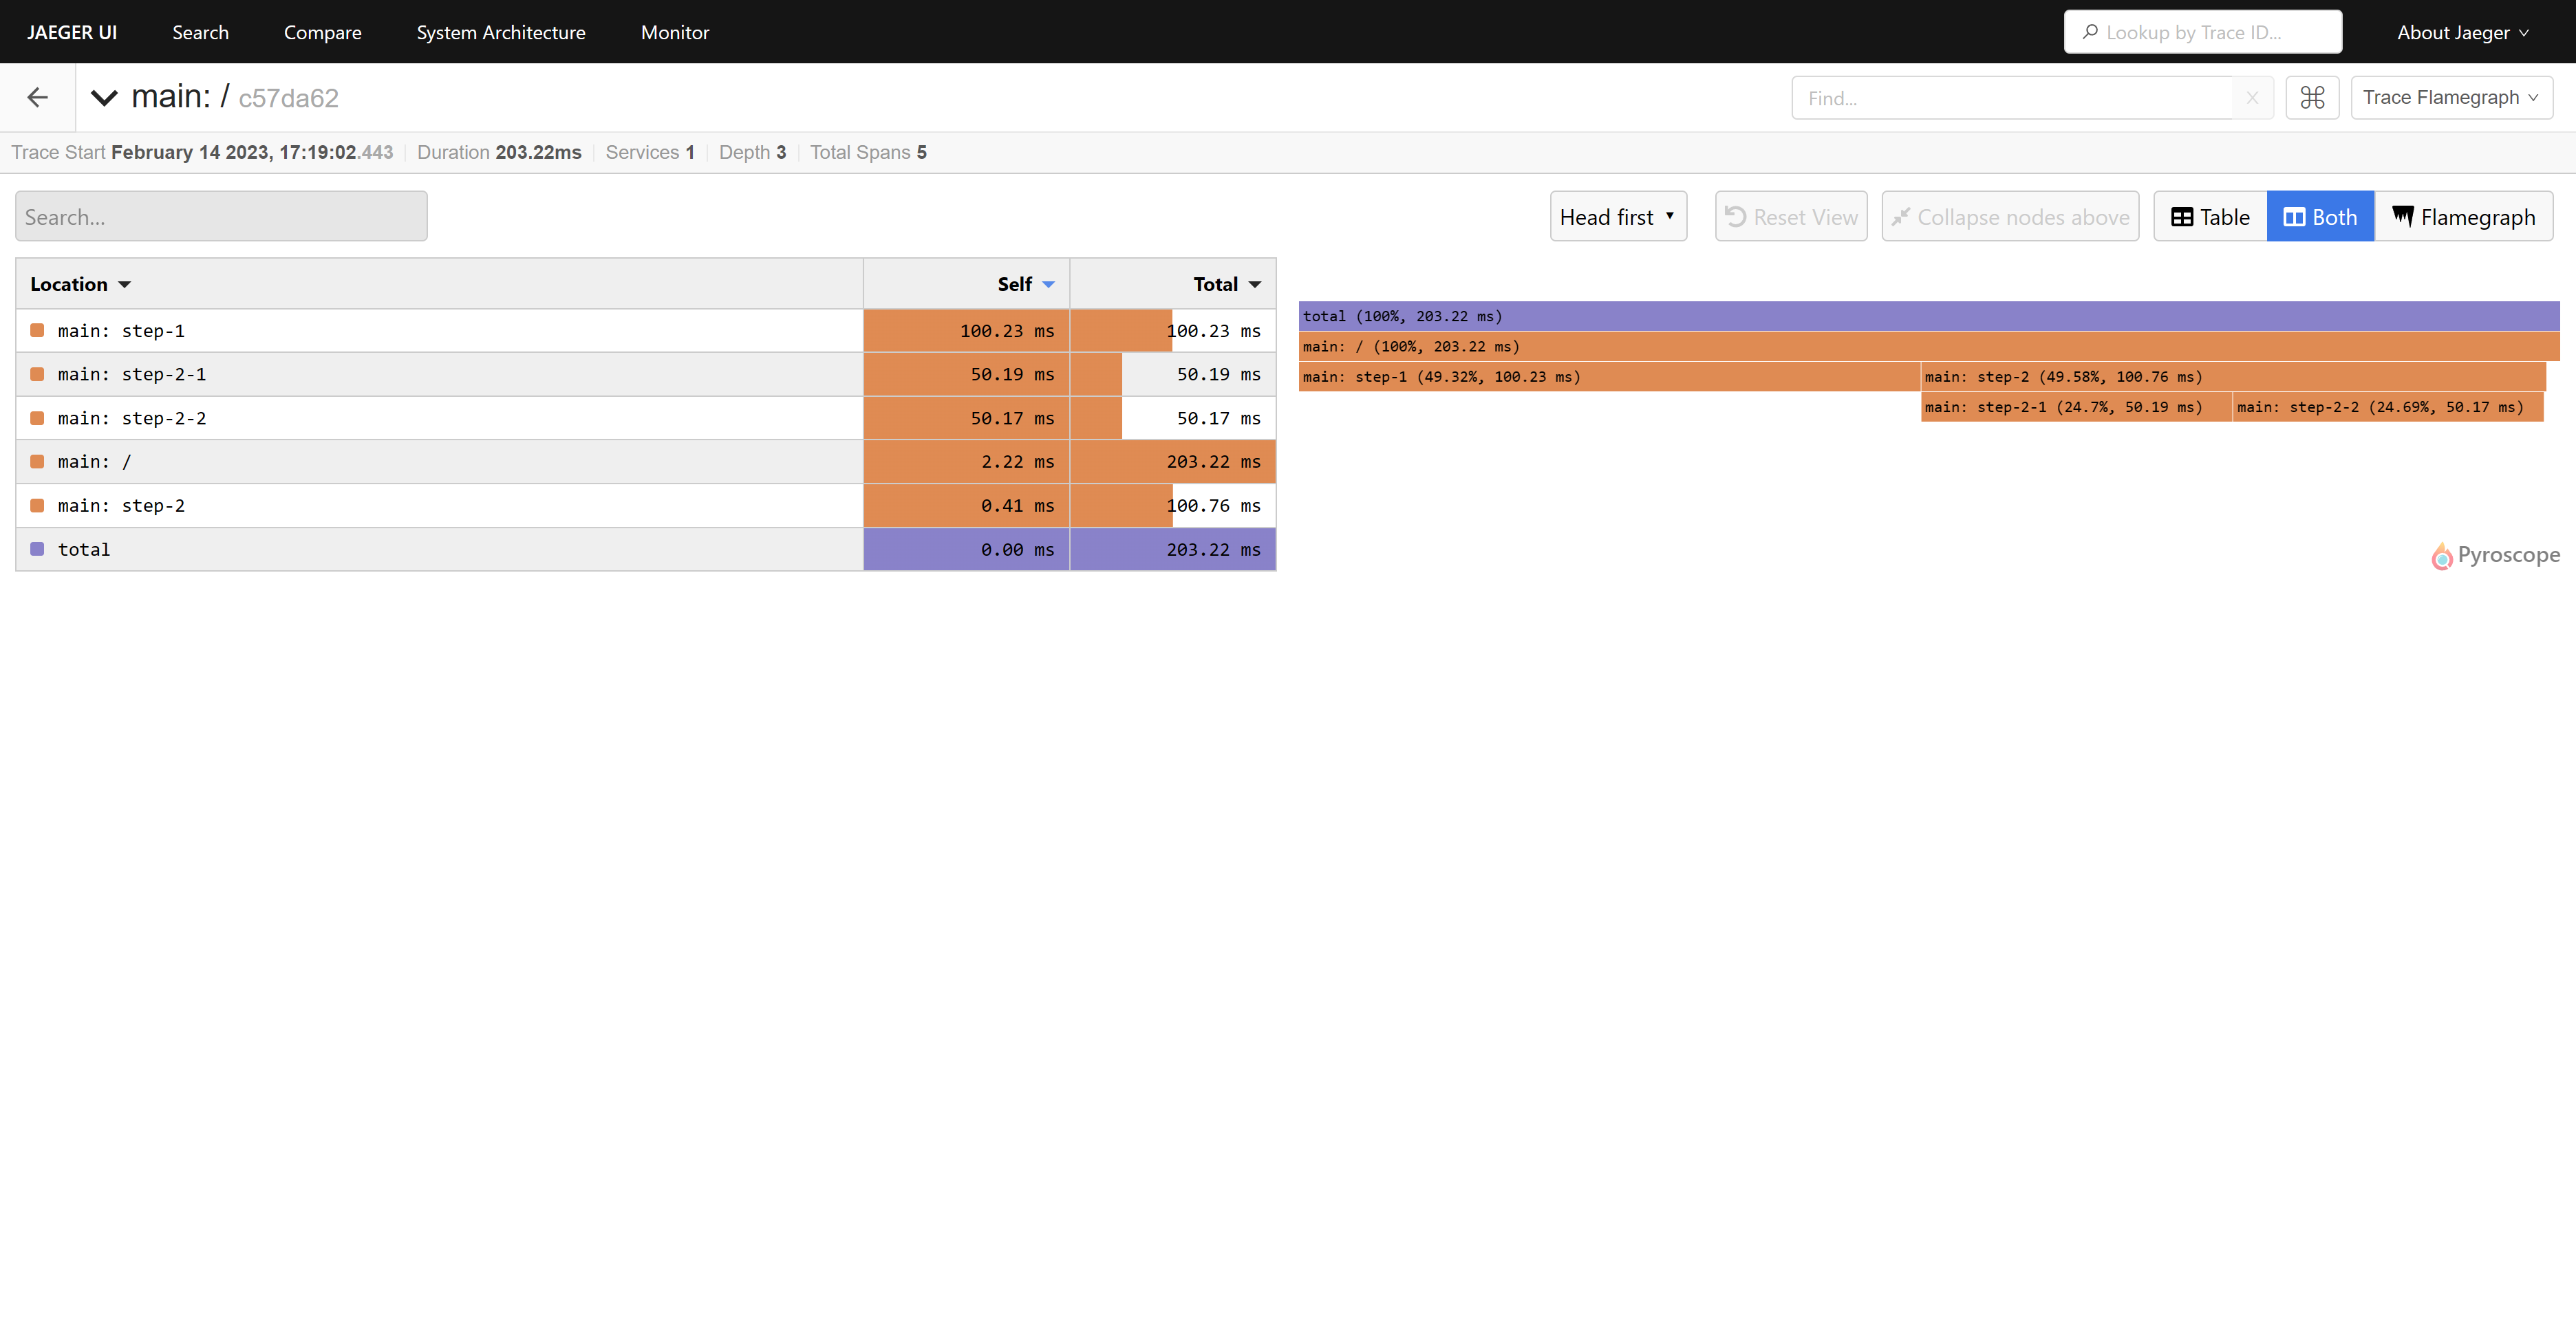The width and height of the screenshot is (2576, 1322).
Task: Click the Lookup by Trace ID field
Action: [x=2202, y=32]
